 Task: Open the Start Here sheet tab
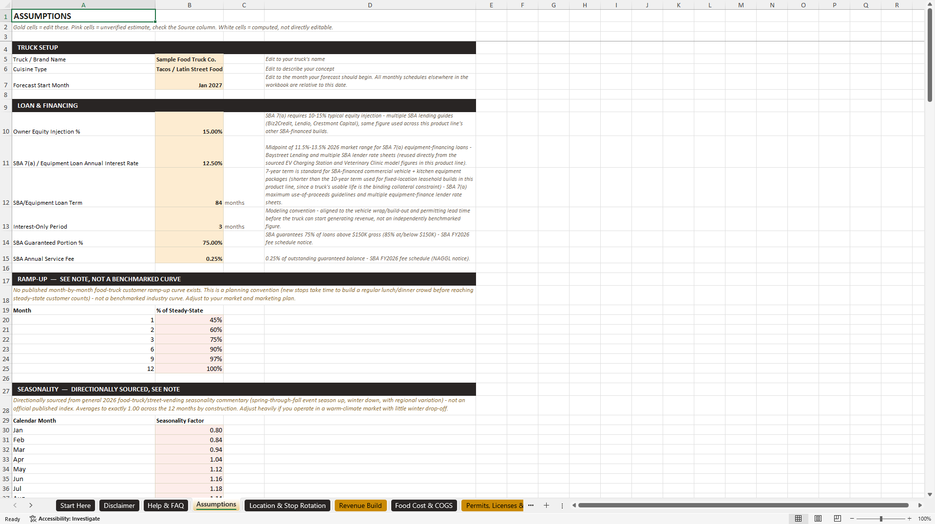[x=75, y=505]
